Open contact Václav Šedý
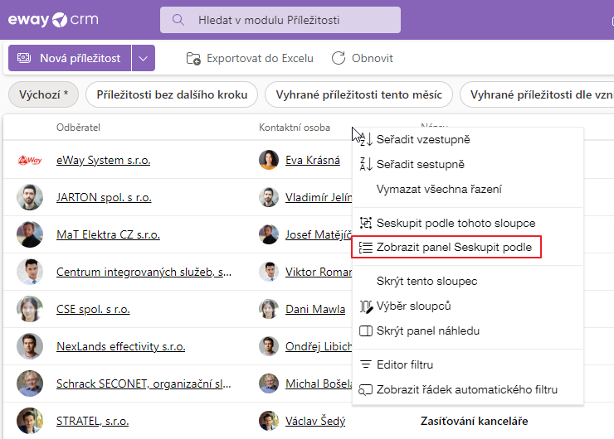Viewport: 614px width, 439px height. click(315, 421)
